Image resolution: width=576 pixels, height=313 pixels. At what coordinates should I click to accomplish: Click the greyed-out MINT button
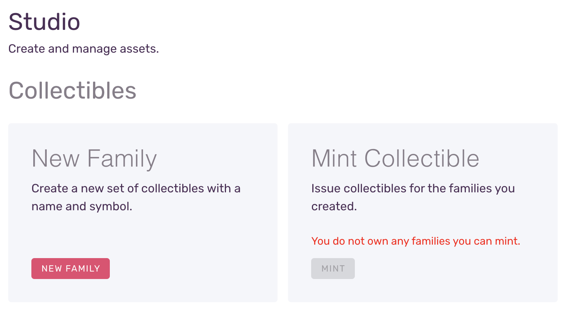(x=333, y=269)
